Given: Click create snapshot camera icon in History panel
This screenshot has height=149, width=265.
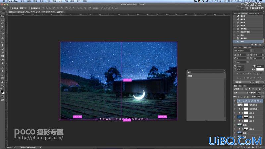Looking at the screenshot, I should pos(256,45).
